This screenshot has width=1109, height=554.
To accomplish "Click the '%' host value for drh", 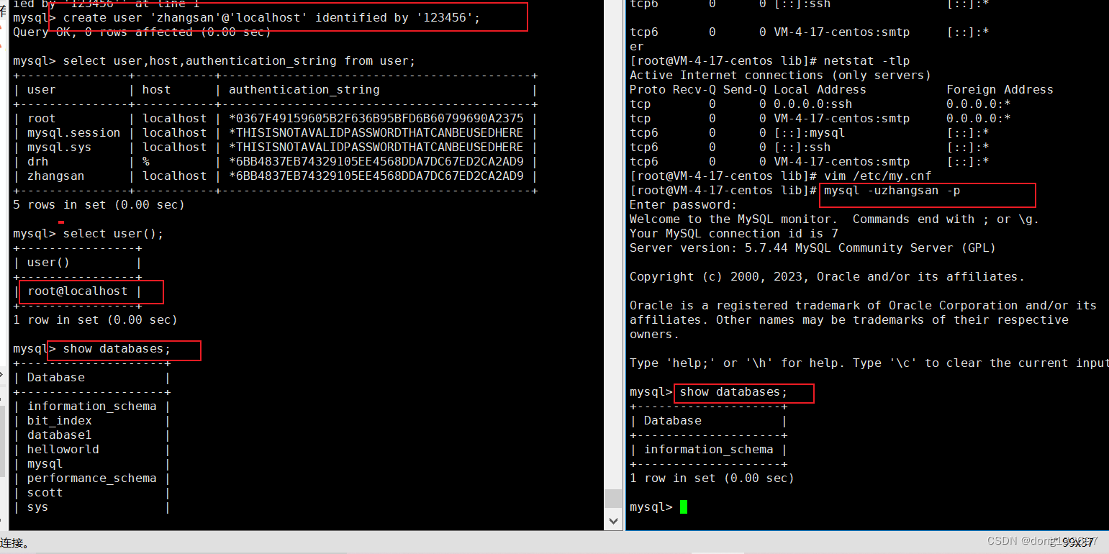I will click(146, 162).
